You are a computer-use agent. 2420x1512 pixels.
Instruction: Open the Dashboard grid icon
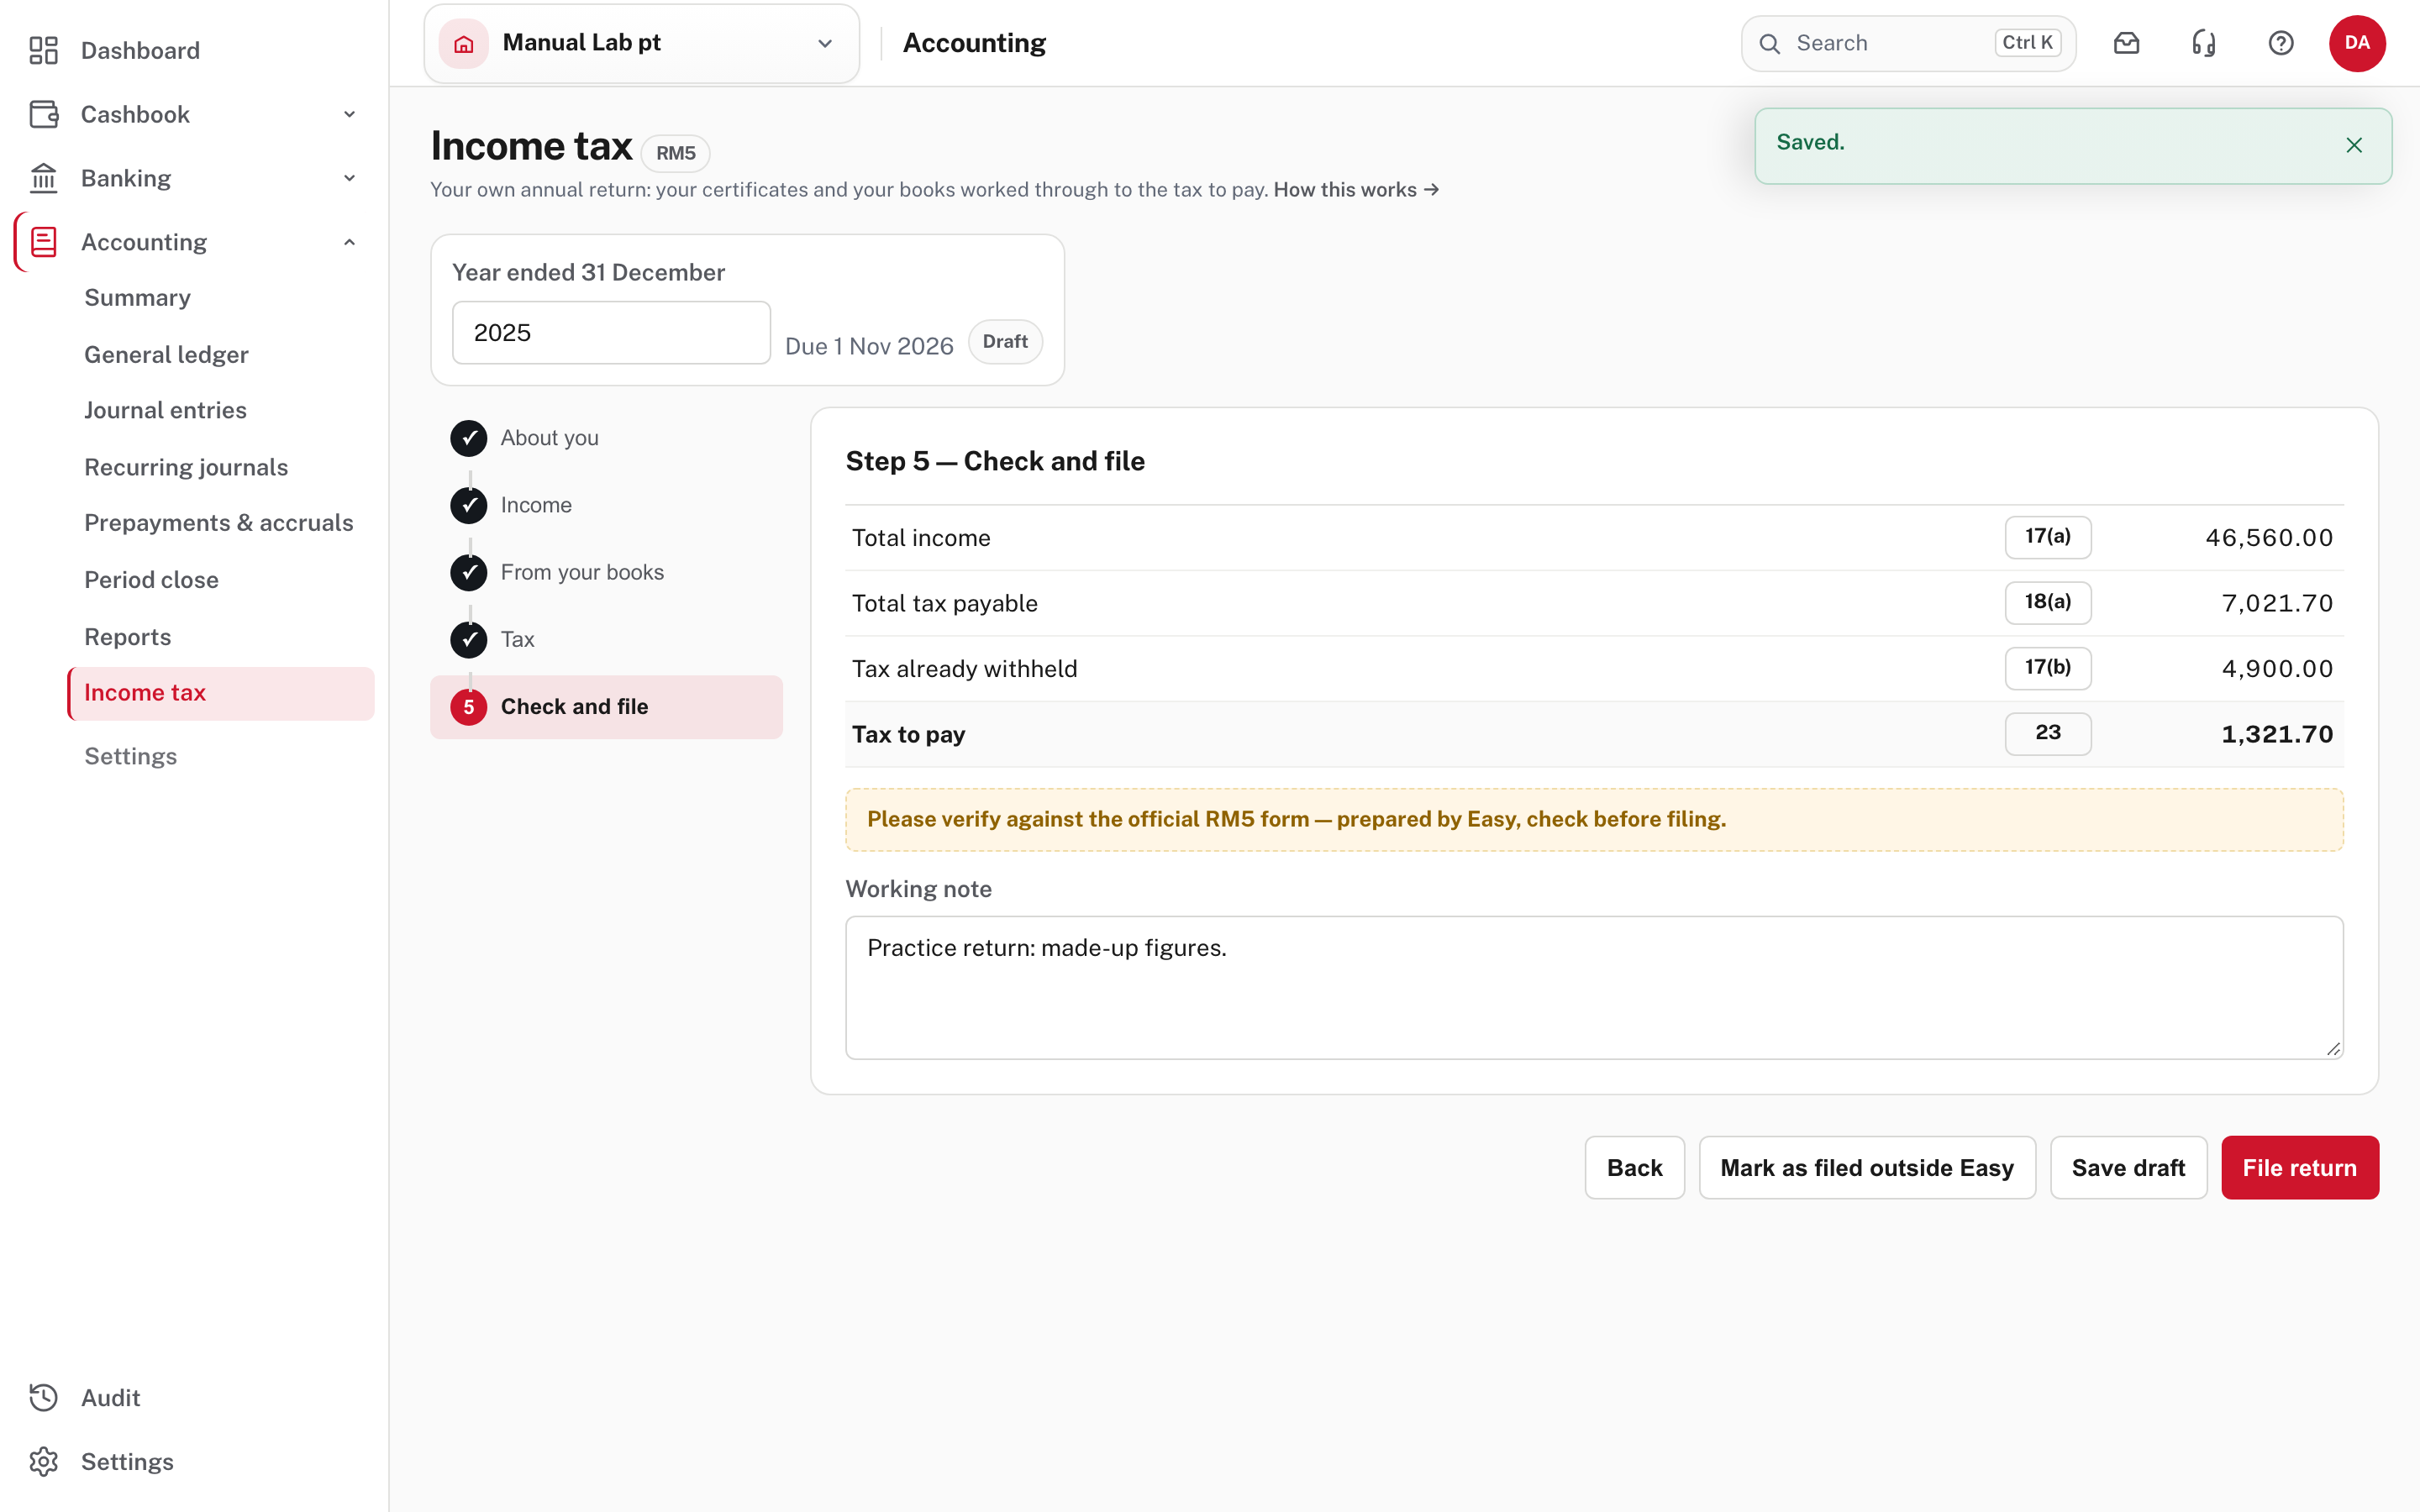[43, 50]
